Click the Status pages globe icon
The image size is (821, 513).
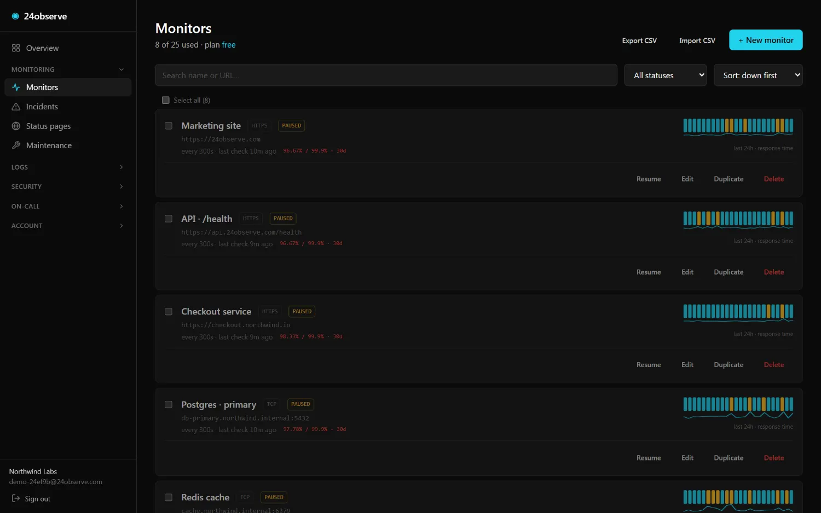point(16,126)
